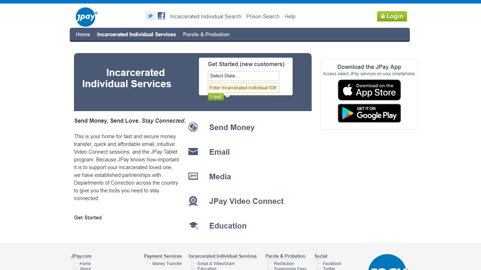The image size is (481, 270).
Task: Click the Email envelope icon
Action: pos(193,152)
